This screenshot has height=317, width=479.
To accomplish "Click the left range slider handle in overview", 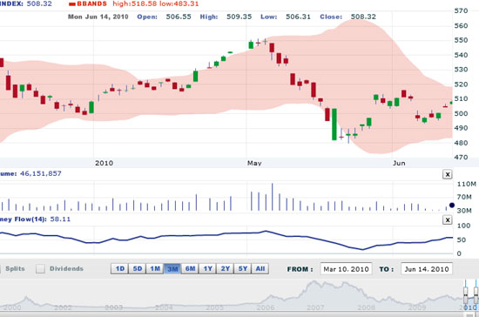I will [466, 294].
